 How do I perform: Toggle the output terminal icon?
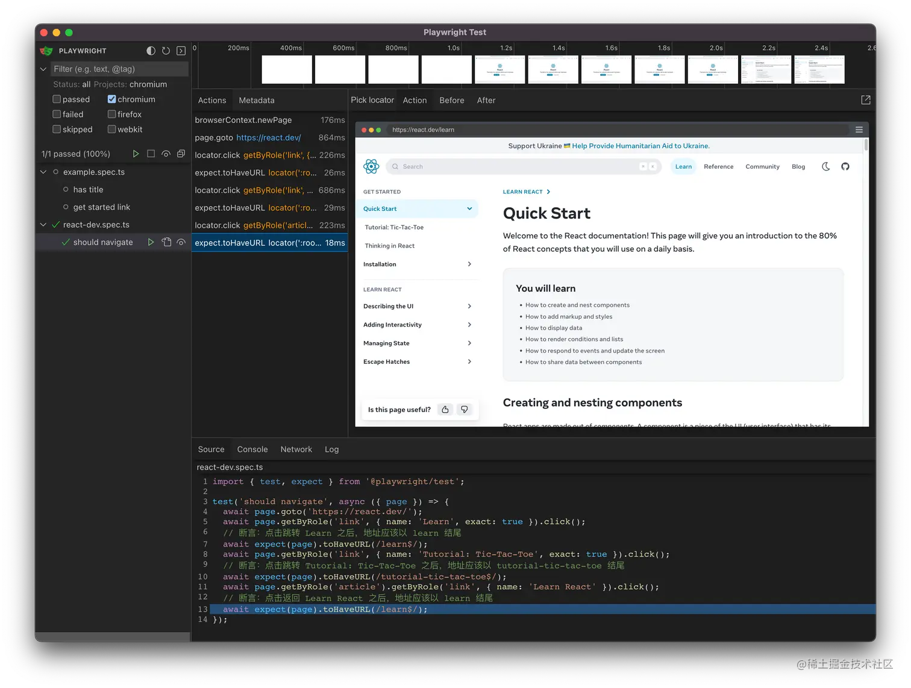coord(181,51)
